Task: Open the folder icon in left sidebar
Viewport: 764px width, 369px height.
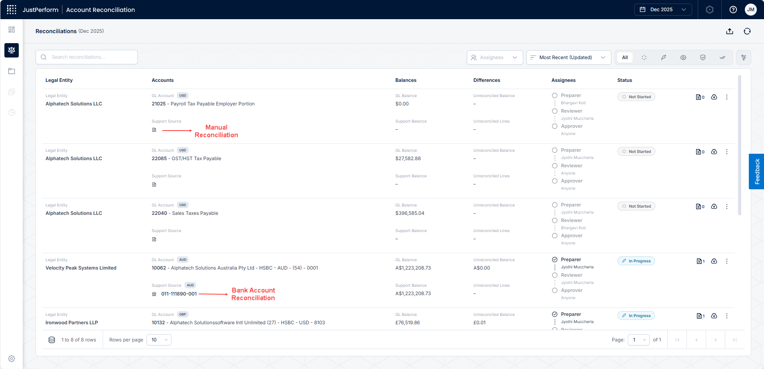Action: tap(12, 71)
